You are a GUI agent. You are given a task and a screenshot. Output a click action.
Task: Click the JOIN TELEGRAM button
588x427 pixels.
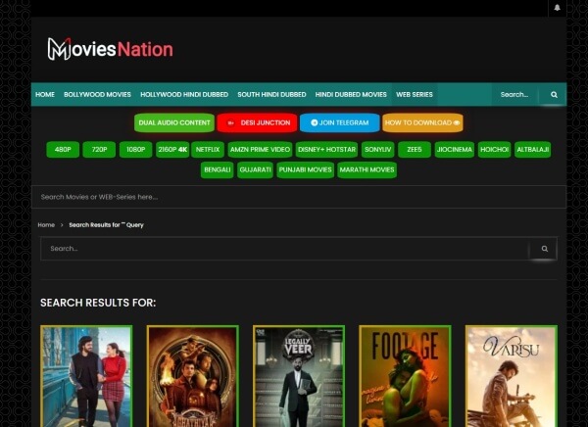[x=340, y=122]
